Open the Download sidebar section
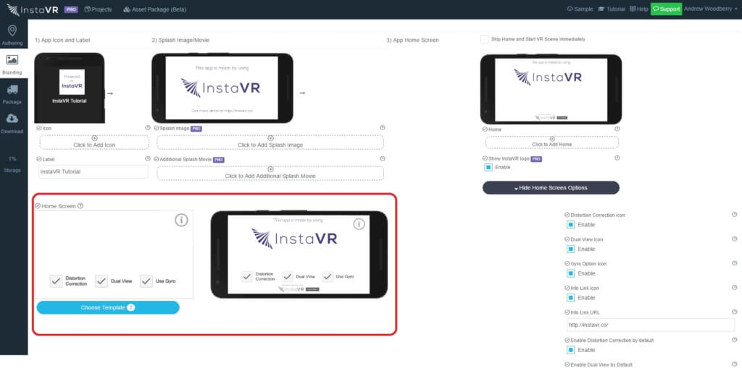Viewport: 742px width, 368px height. (x=12, y=124)
